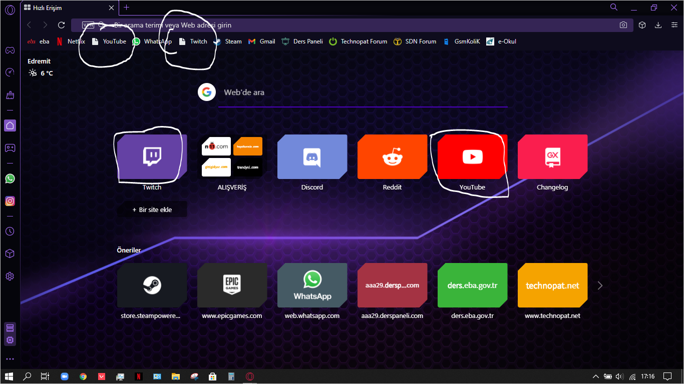Open the Reddit speed dial tile
The height and width of the screenshot is (384, 684).
[x=393, y=157]
